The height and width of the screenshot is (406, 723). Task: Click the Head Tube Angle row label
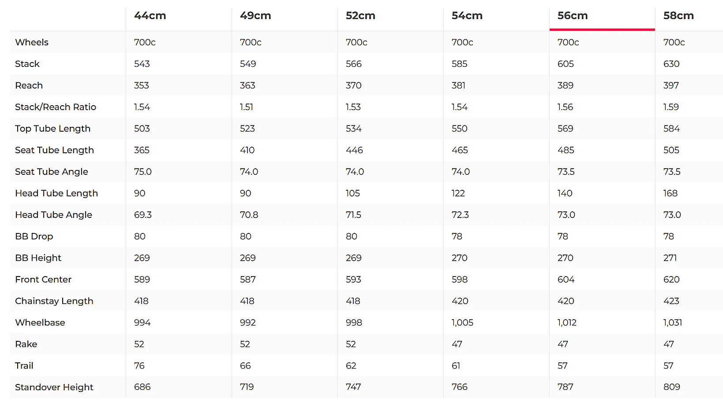(x=53, y=215)
